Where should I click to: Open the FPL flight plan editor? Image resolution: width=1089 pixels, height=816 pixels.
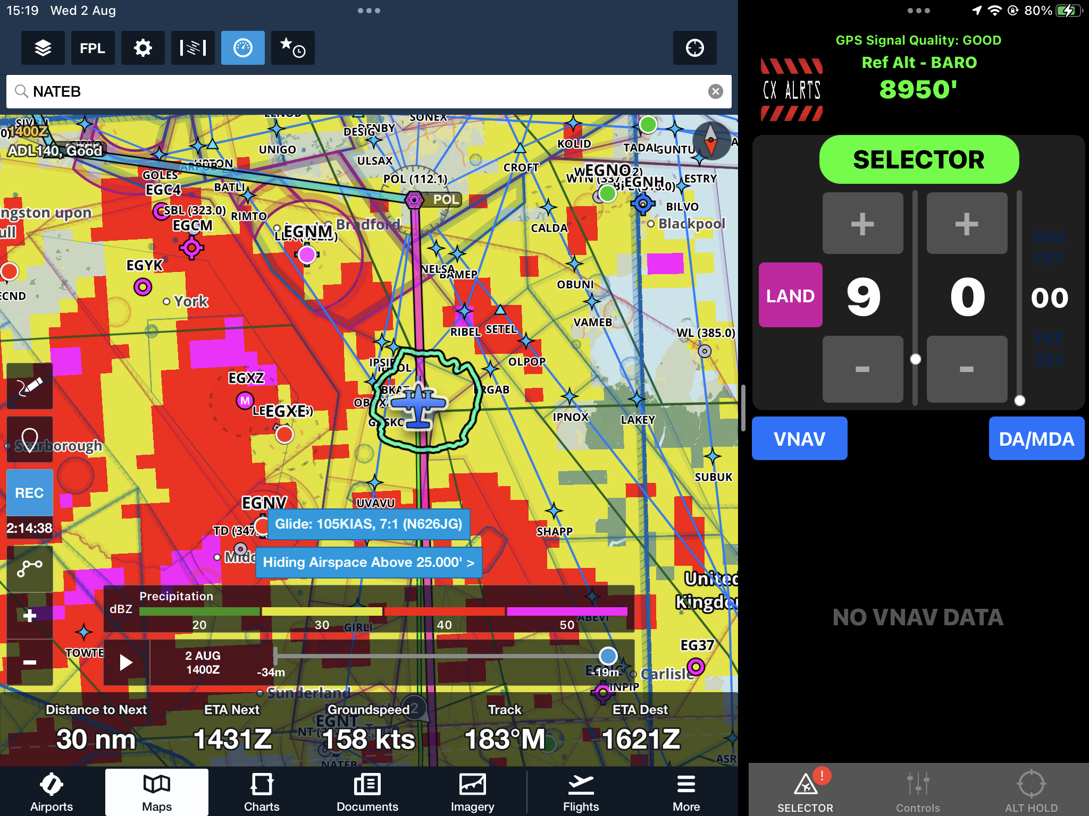click(93, 48)
